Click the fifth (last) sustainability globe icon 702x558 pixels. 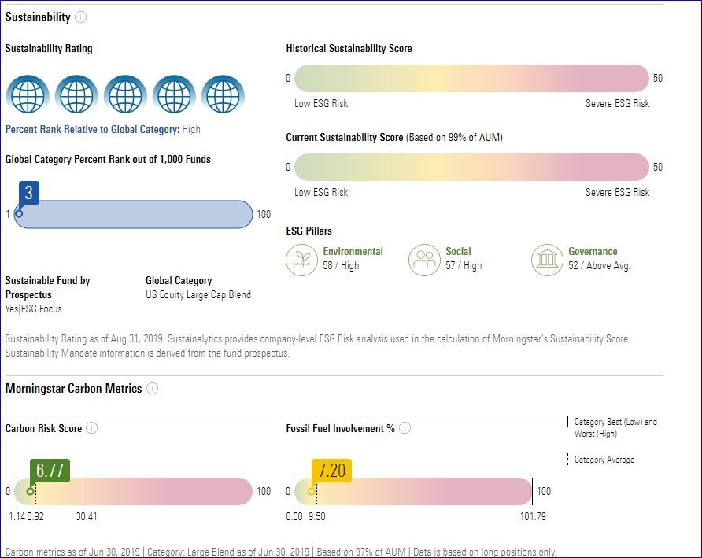point(223,94)
